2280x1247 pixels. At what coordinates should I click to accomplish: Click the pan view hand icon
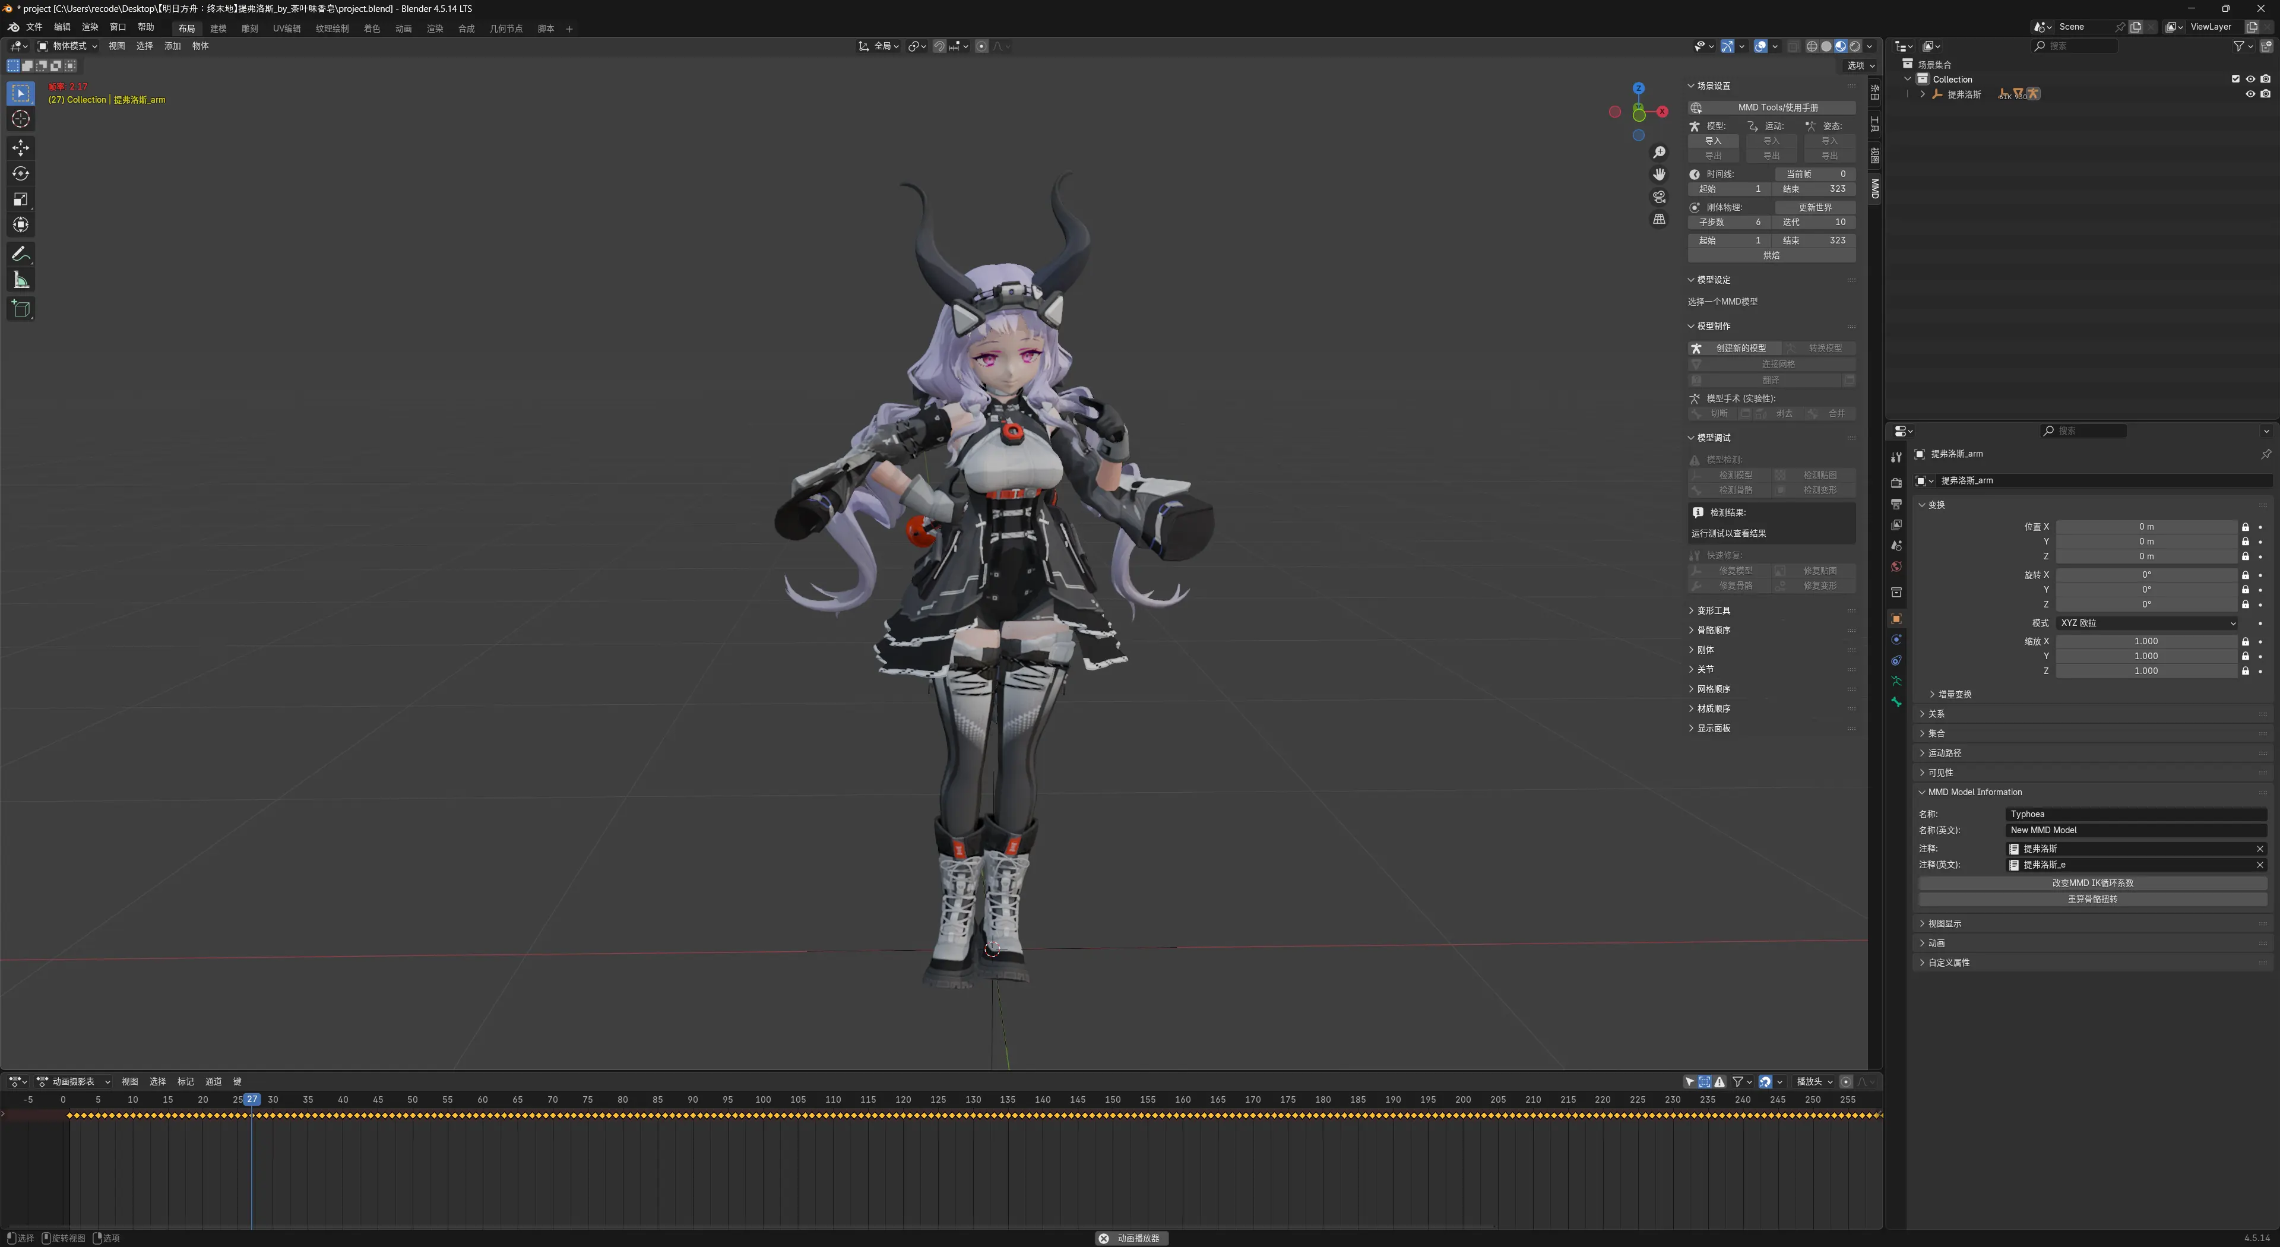[1660, 175]
